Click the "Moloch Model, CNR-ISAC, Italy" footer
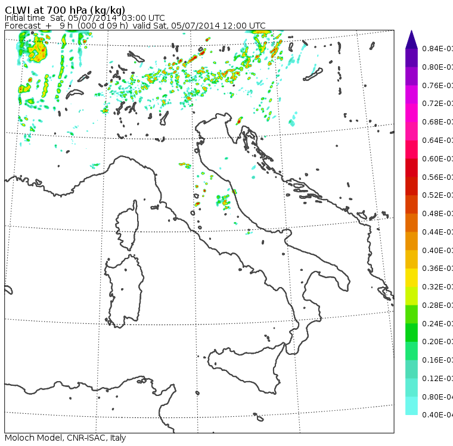 point(66,438)
